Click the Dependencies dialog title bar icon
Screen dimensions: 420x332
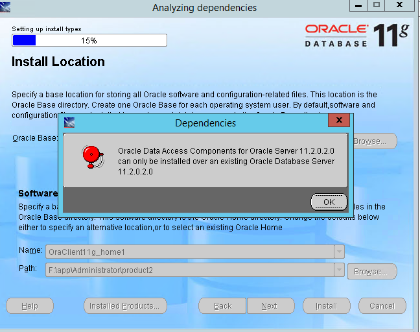click(x=69, y=123)
